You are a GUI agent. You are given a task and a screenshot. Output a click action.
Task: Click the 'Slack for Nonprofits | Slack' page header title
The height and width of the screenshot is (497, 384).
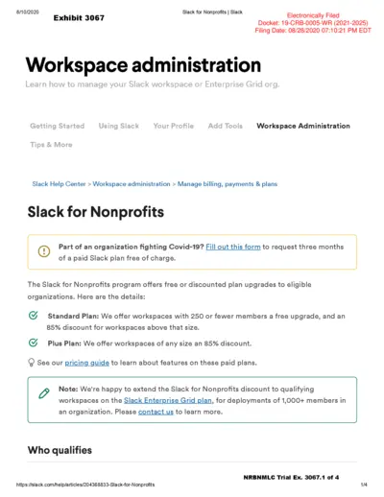point(212,12)
